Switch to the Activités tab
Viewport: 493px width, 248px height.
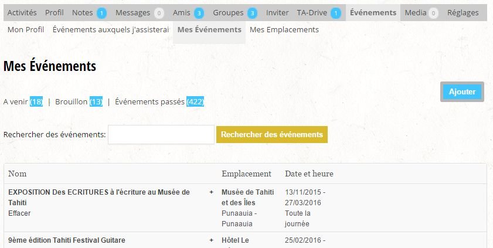tap(22, 13)
